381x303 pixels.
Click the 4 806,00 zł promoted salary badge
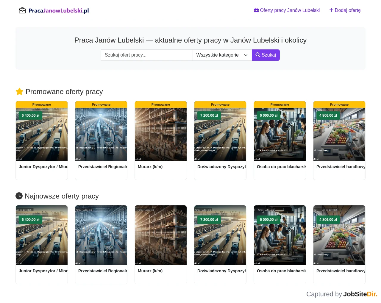[x=328, y=115]
